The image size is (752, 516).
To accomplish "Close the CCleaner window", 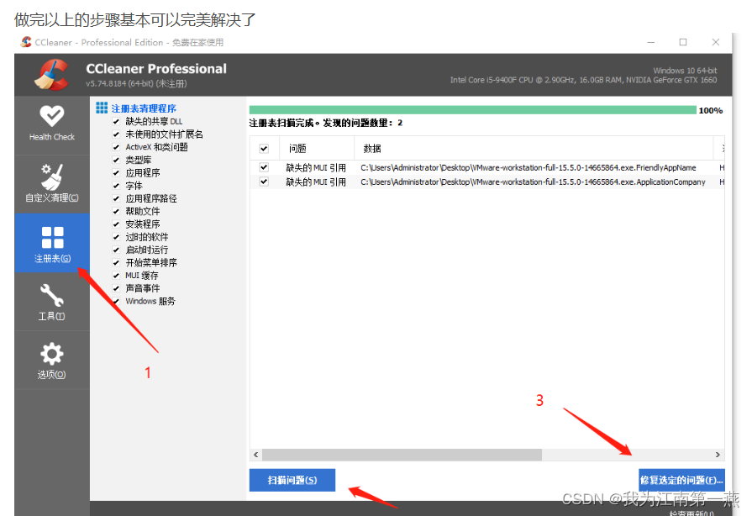I will [716, 42].
